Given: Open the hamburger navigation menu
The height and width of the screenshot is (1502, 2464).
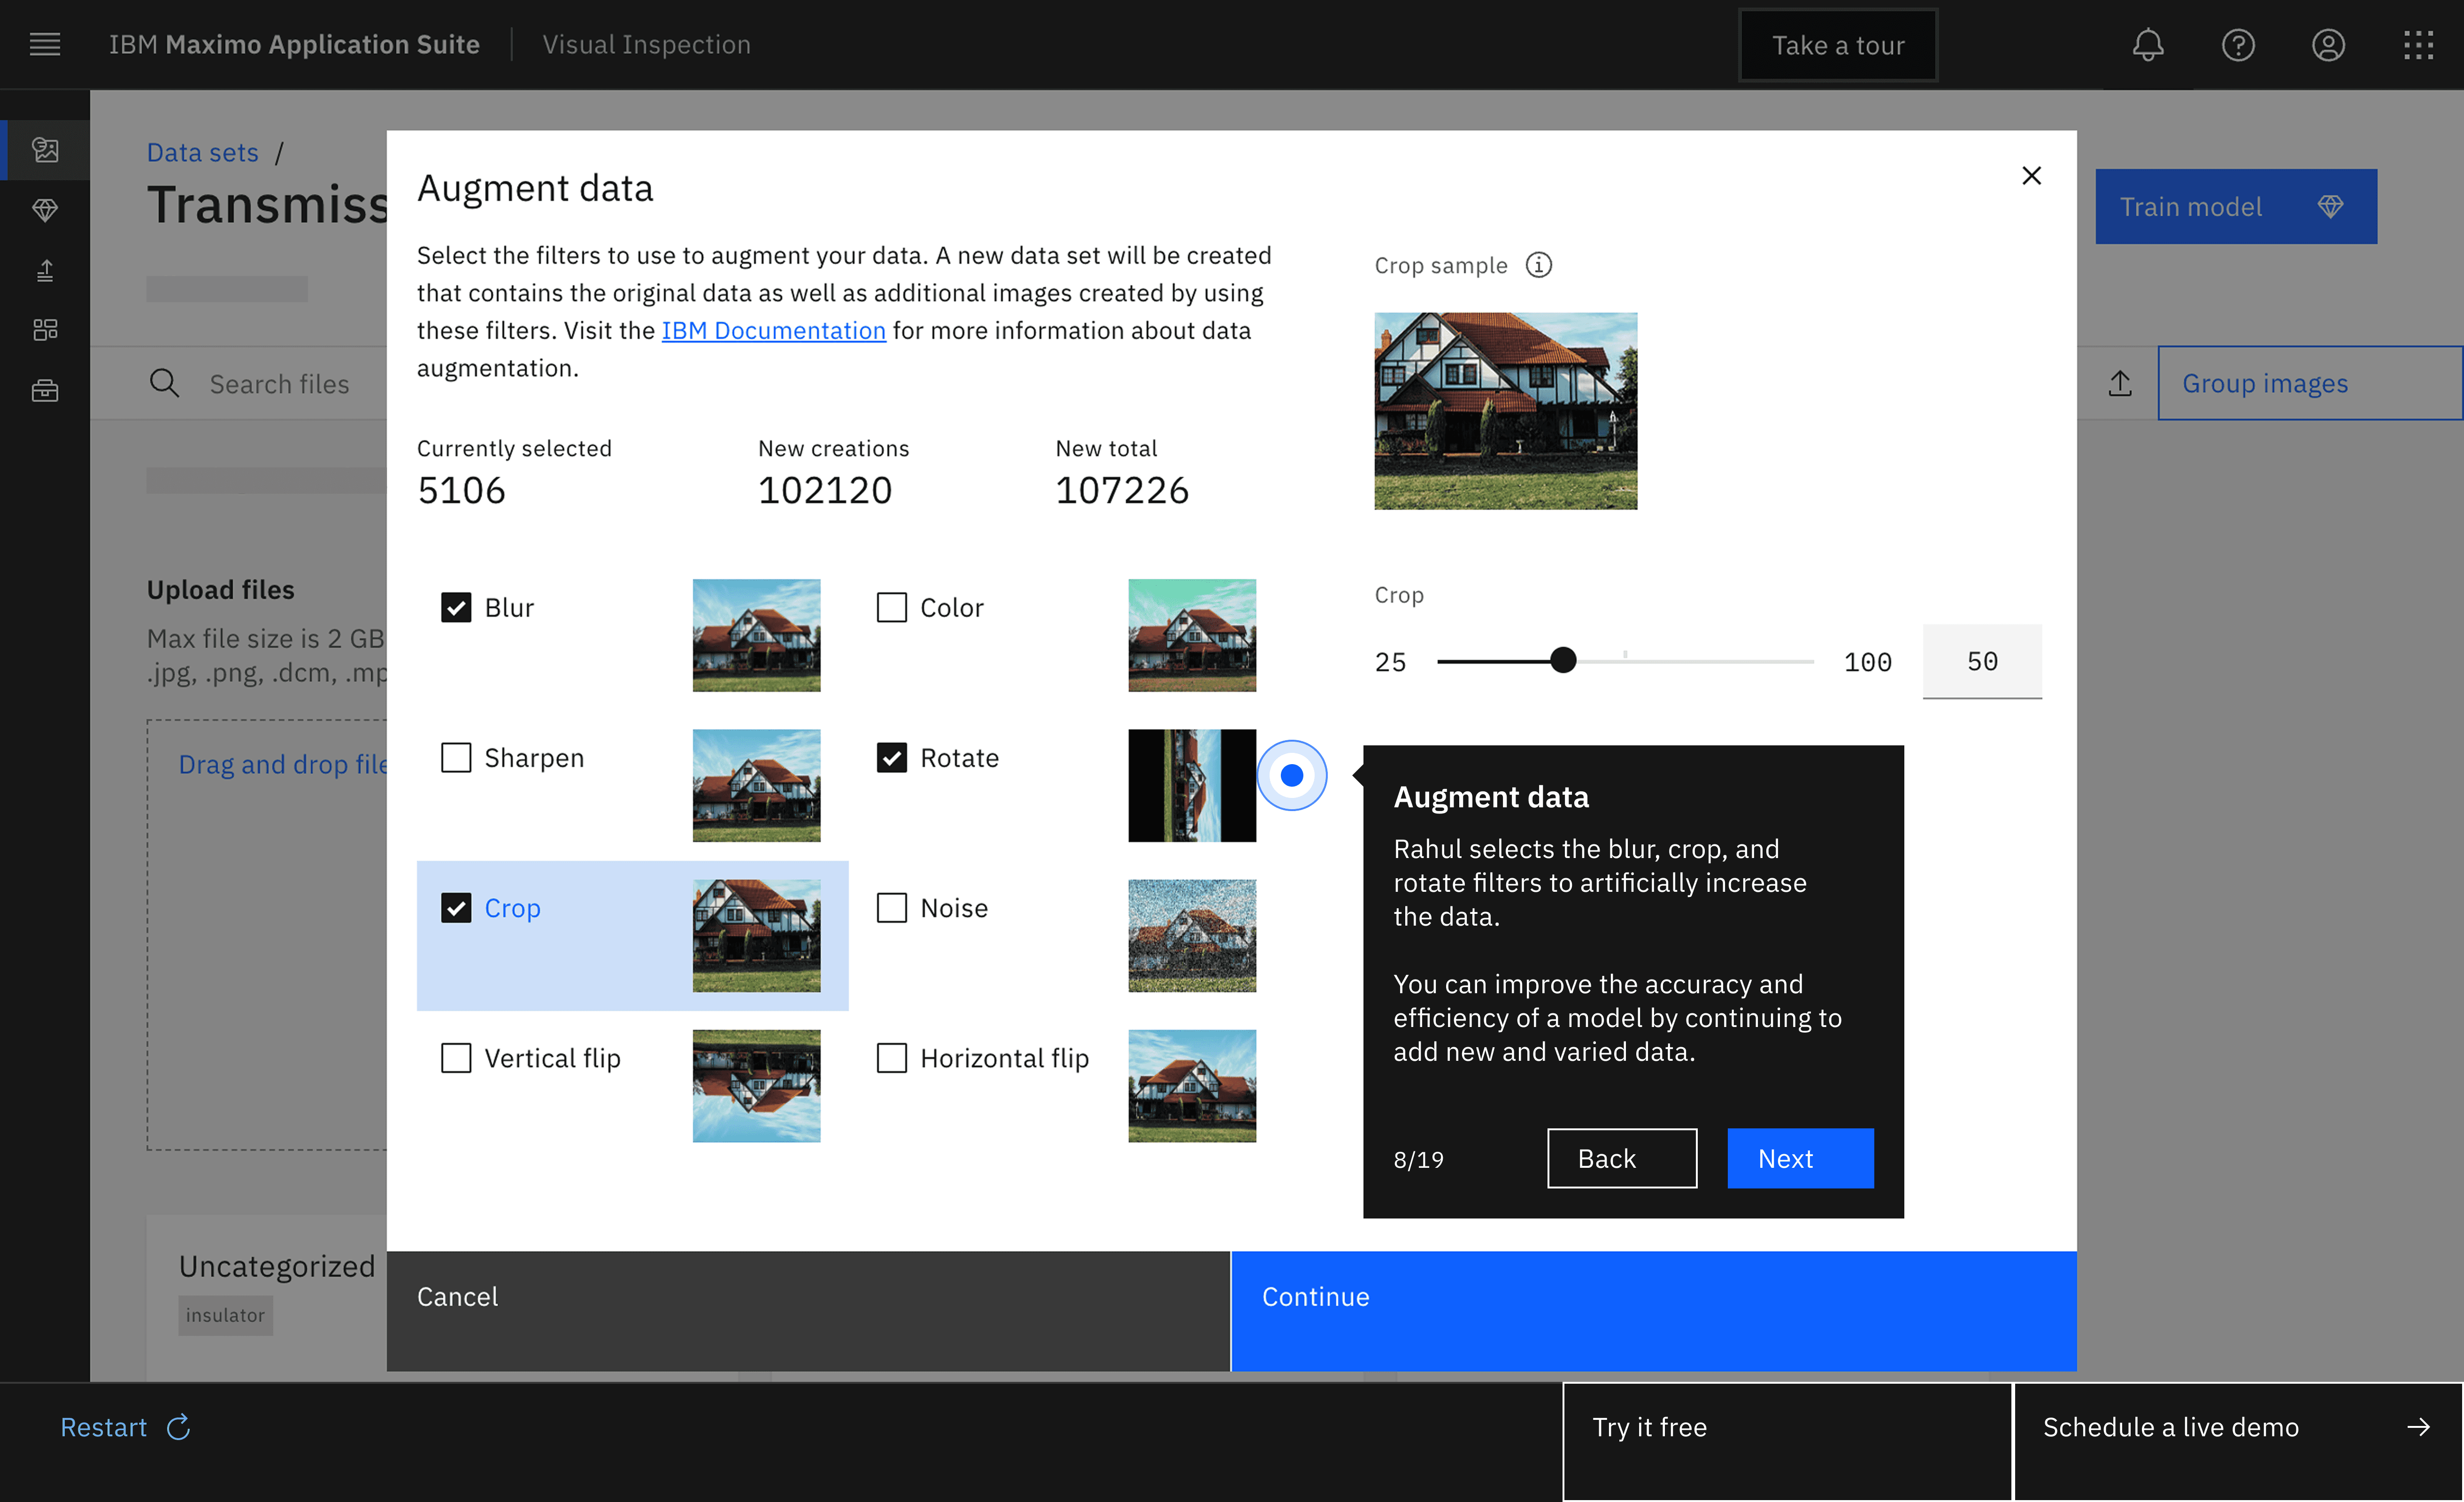Looking at the screenshot, I should pyautogui.click(x=45, y=45).
